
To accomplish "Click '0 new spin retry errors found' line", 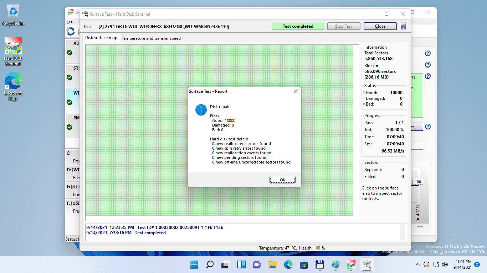I will click(x=239, y=148).
